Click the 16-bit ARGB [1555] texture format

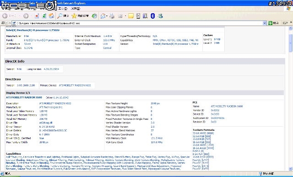203,145
